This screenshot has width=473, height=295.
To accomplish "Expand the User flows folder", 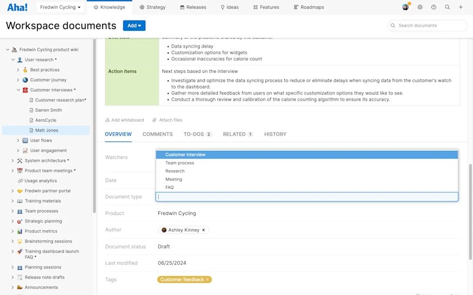I will [18, 140].
